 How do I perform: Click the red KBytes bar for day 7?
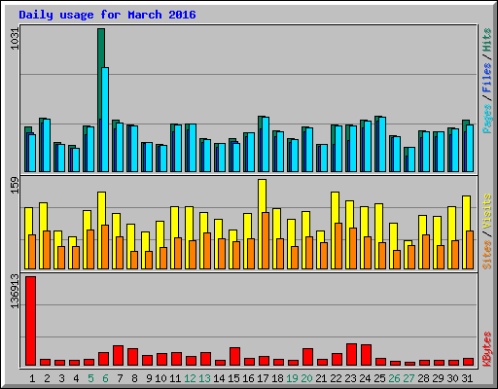click(x=118, y=355)
